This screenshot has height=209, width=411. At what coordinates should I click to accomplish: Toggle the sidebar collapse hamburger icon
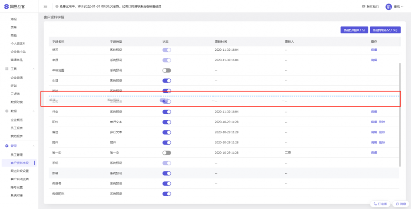point(45,6)
